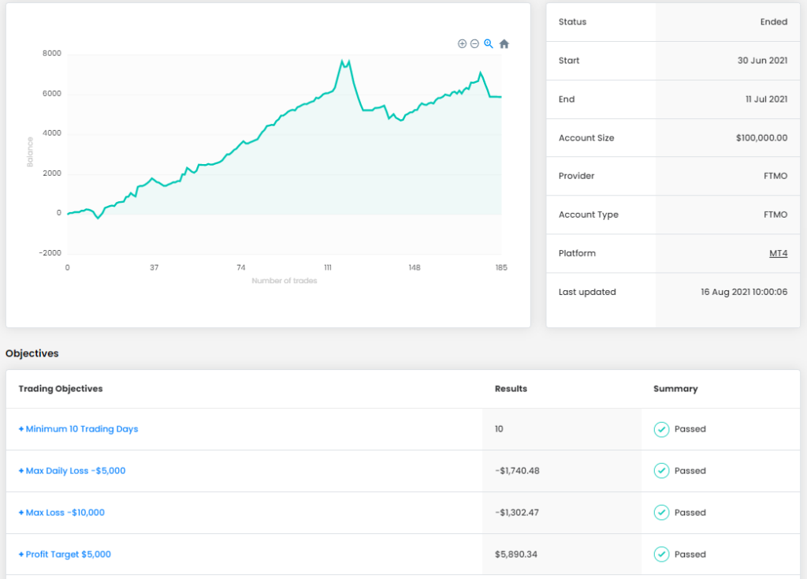Open the MT4 platform link

[x=778, y=253]
